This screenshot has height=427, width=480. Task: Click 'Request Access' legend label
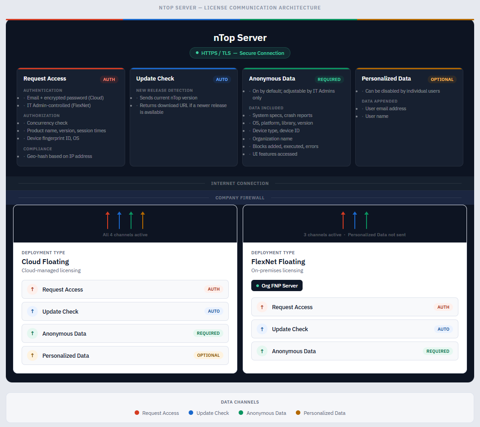coord(160,413)
